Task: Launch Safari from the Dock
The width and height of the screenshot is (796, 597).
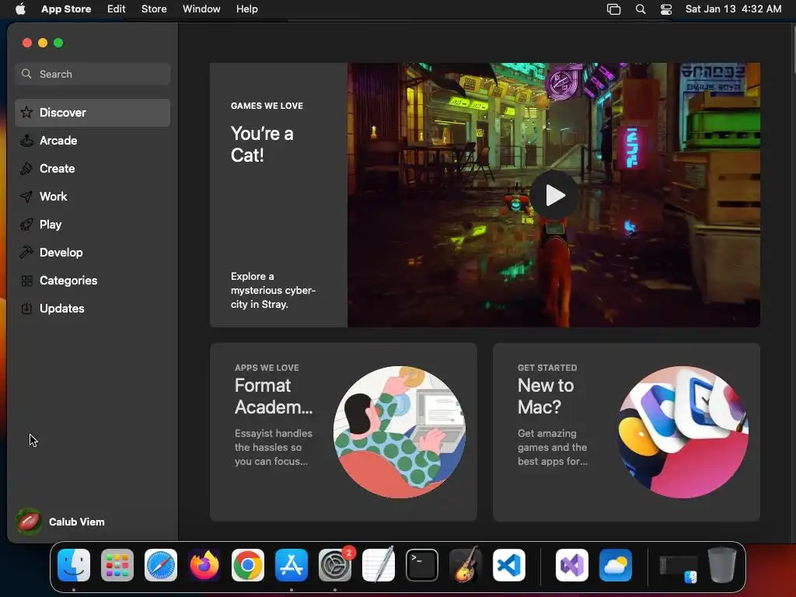Action: (x=161, y=565)
